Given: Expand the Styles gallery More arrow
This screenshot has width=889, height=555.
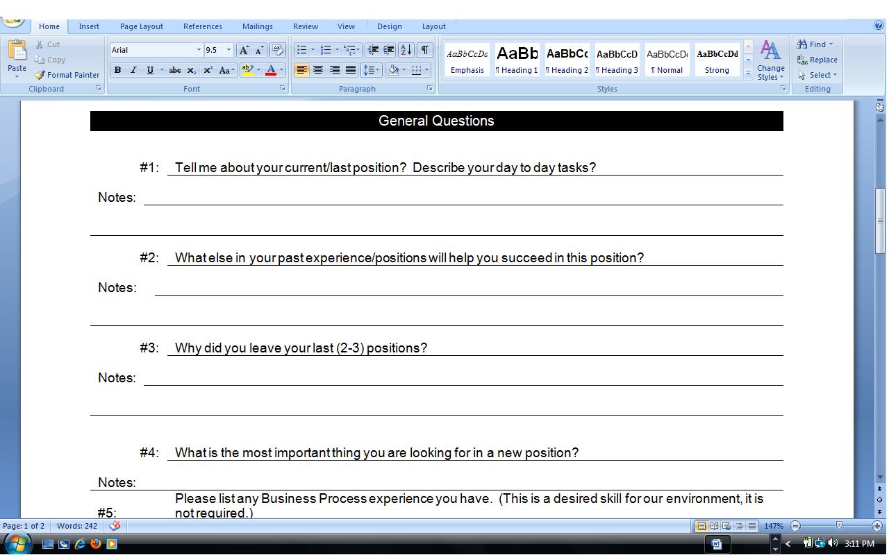Looking at the screenshot, I should tap(748, 74).
